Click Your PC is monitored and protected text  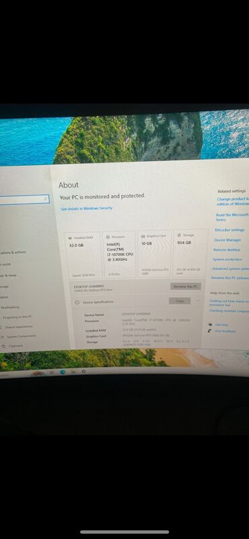[x=102, y=197]
